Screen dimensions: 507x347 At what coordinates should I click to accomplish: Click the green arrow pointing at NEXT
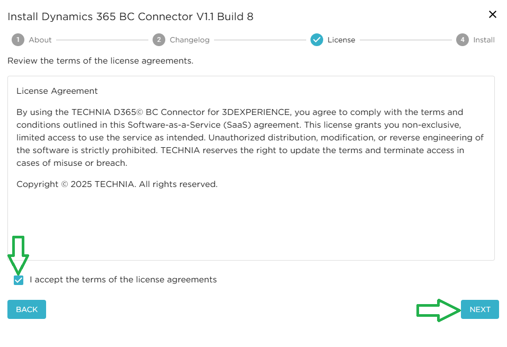pos(437,310)
